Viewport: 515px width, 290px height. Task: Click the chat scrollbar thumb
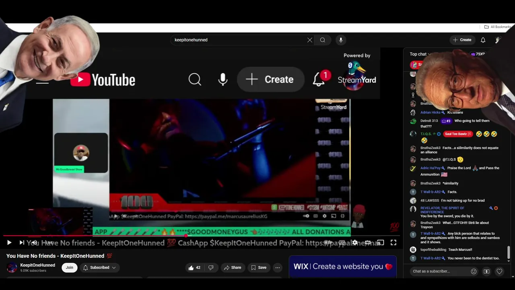pyautogui.click(x=509, y=252)
